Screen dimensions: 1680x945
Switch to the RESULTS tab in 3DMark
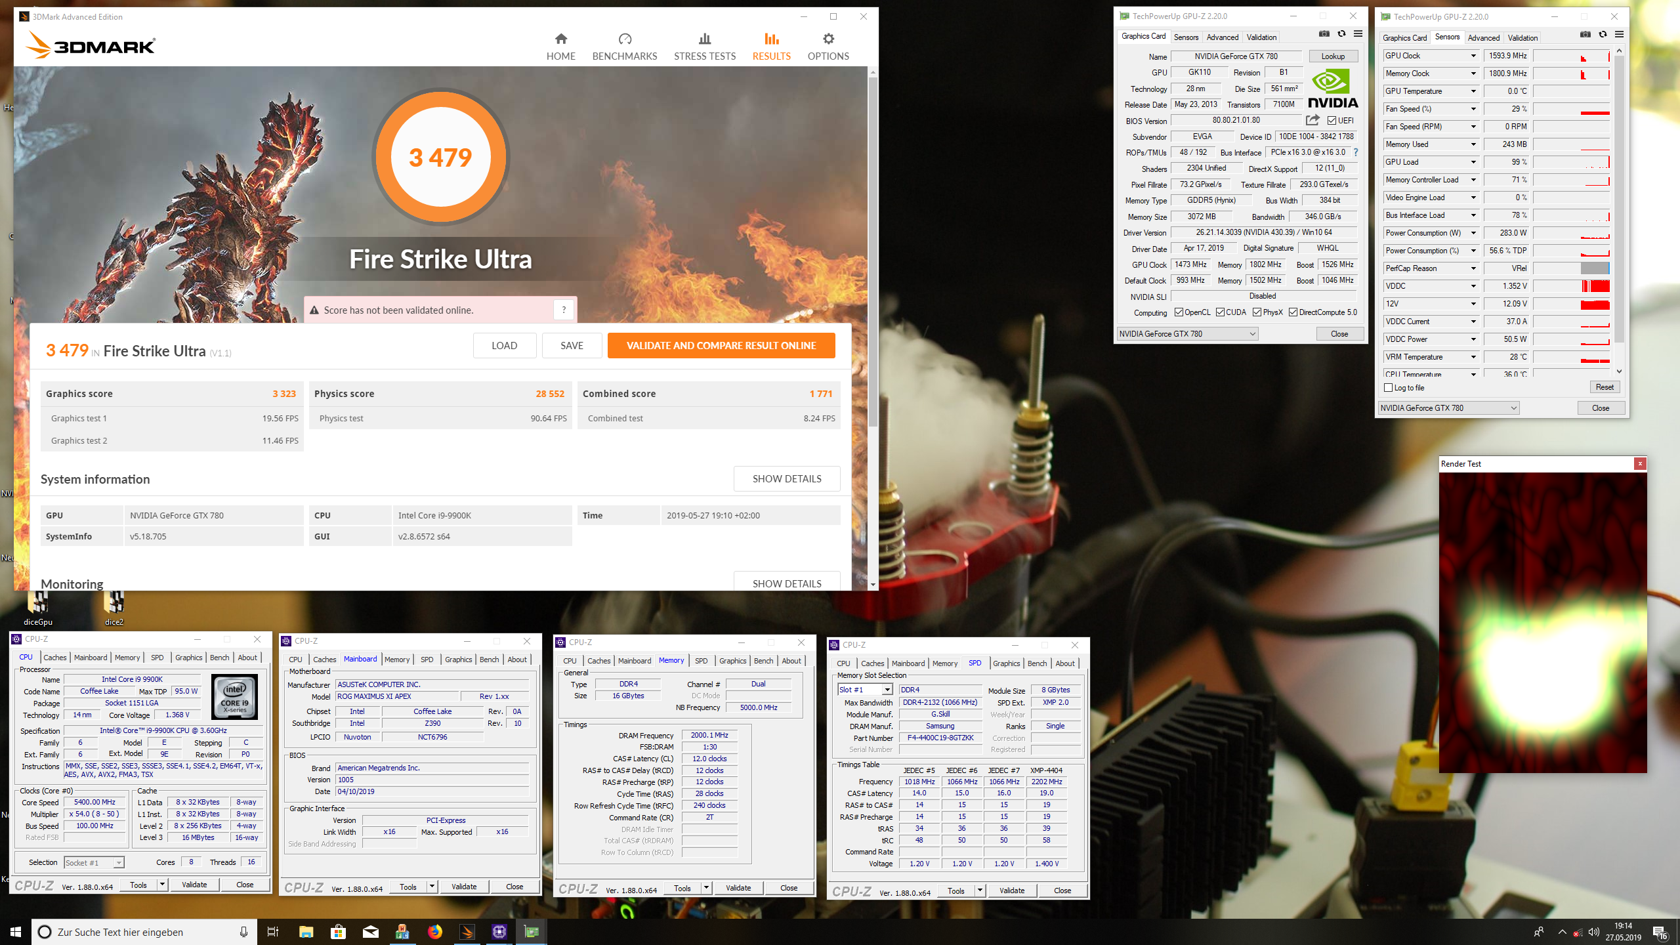771,47
